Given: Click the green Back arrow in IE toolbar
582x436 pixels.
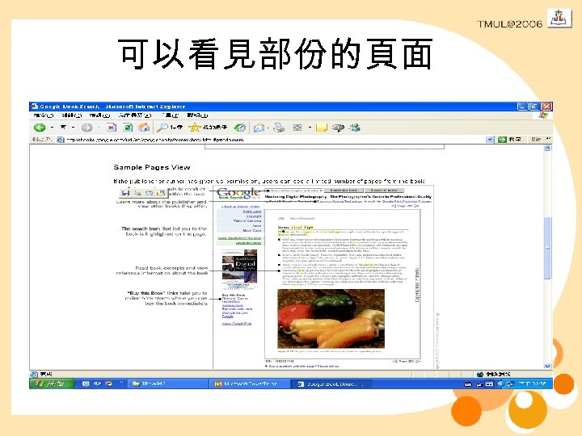Looking at the screenshot, I should coord(40,128).
